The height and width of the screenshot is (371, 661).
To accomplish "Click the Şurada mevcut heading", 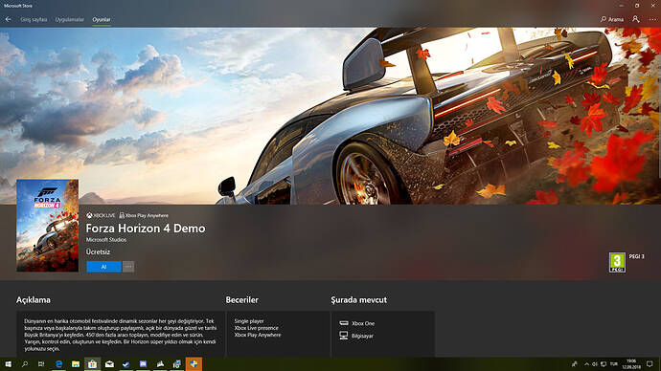I will coord(358,300).
